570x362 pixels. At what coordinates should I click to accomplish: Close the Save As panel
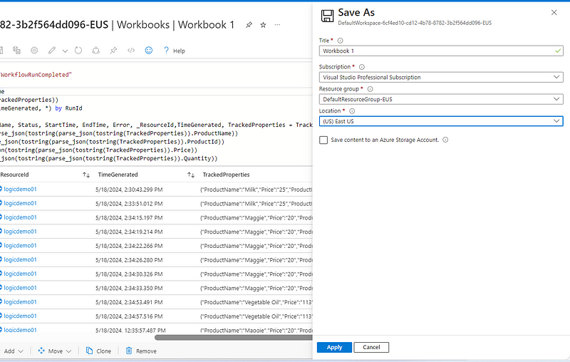[554, 13]
